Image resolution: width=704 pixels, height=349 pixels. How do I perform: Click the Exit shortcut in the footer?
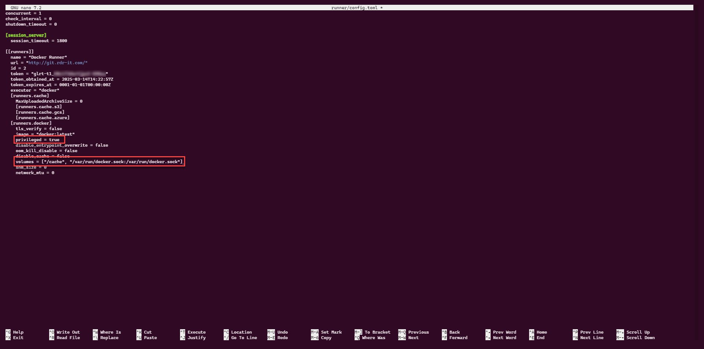(x=18, y=338)
